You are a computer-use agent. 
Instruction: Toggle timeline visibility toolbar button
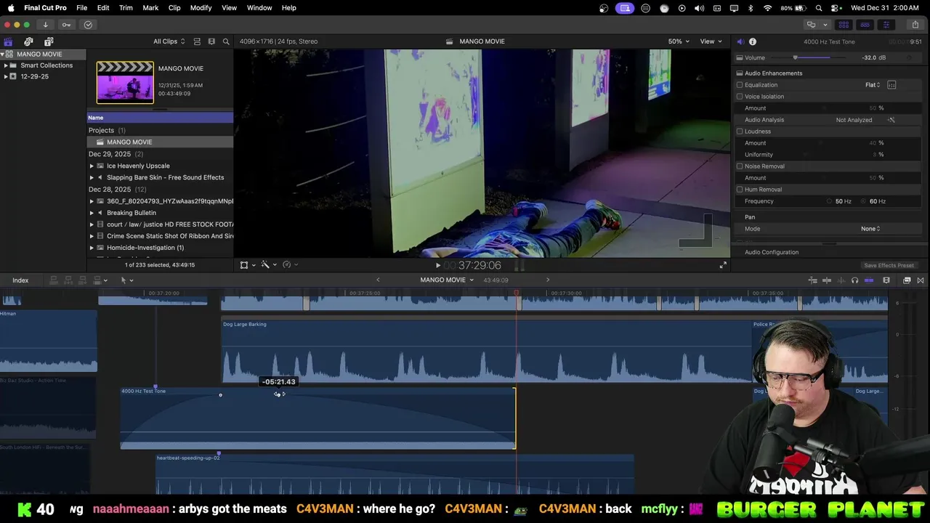coord(865,25)
